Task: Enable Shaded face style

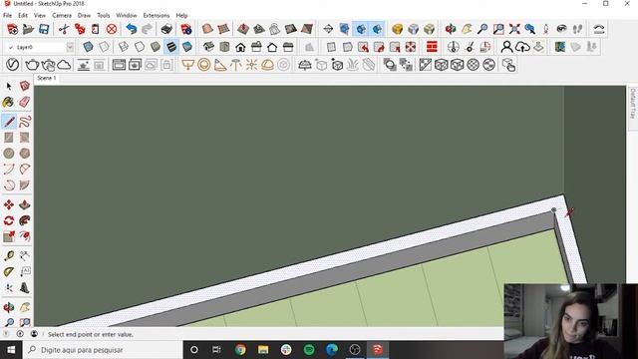Action: [156, 47]
